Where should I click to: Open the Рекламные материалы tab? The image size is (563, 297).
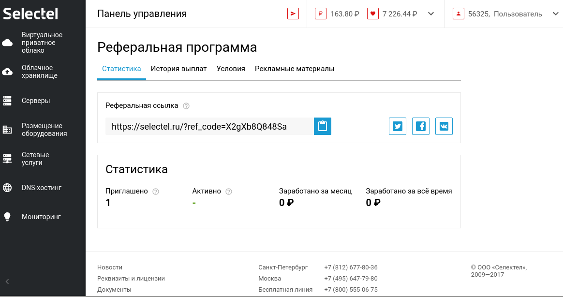295,69
